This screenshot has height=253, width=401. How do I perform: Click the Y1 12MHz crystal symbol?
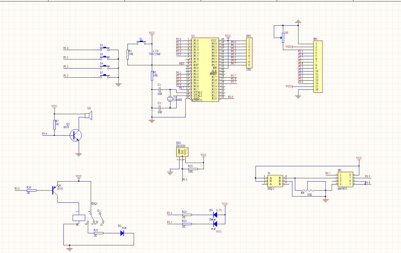pos(170,99)
